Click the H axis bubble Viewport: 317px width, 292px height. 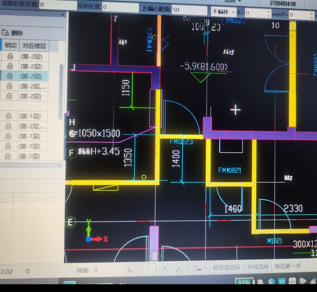[72, 122]
